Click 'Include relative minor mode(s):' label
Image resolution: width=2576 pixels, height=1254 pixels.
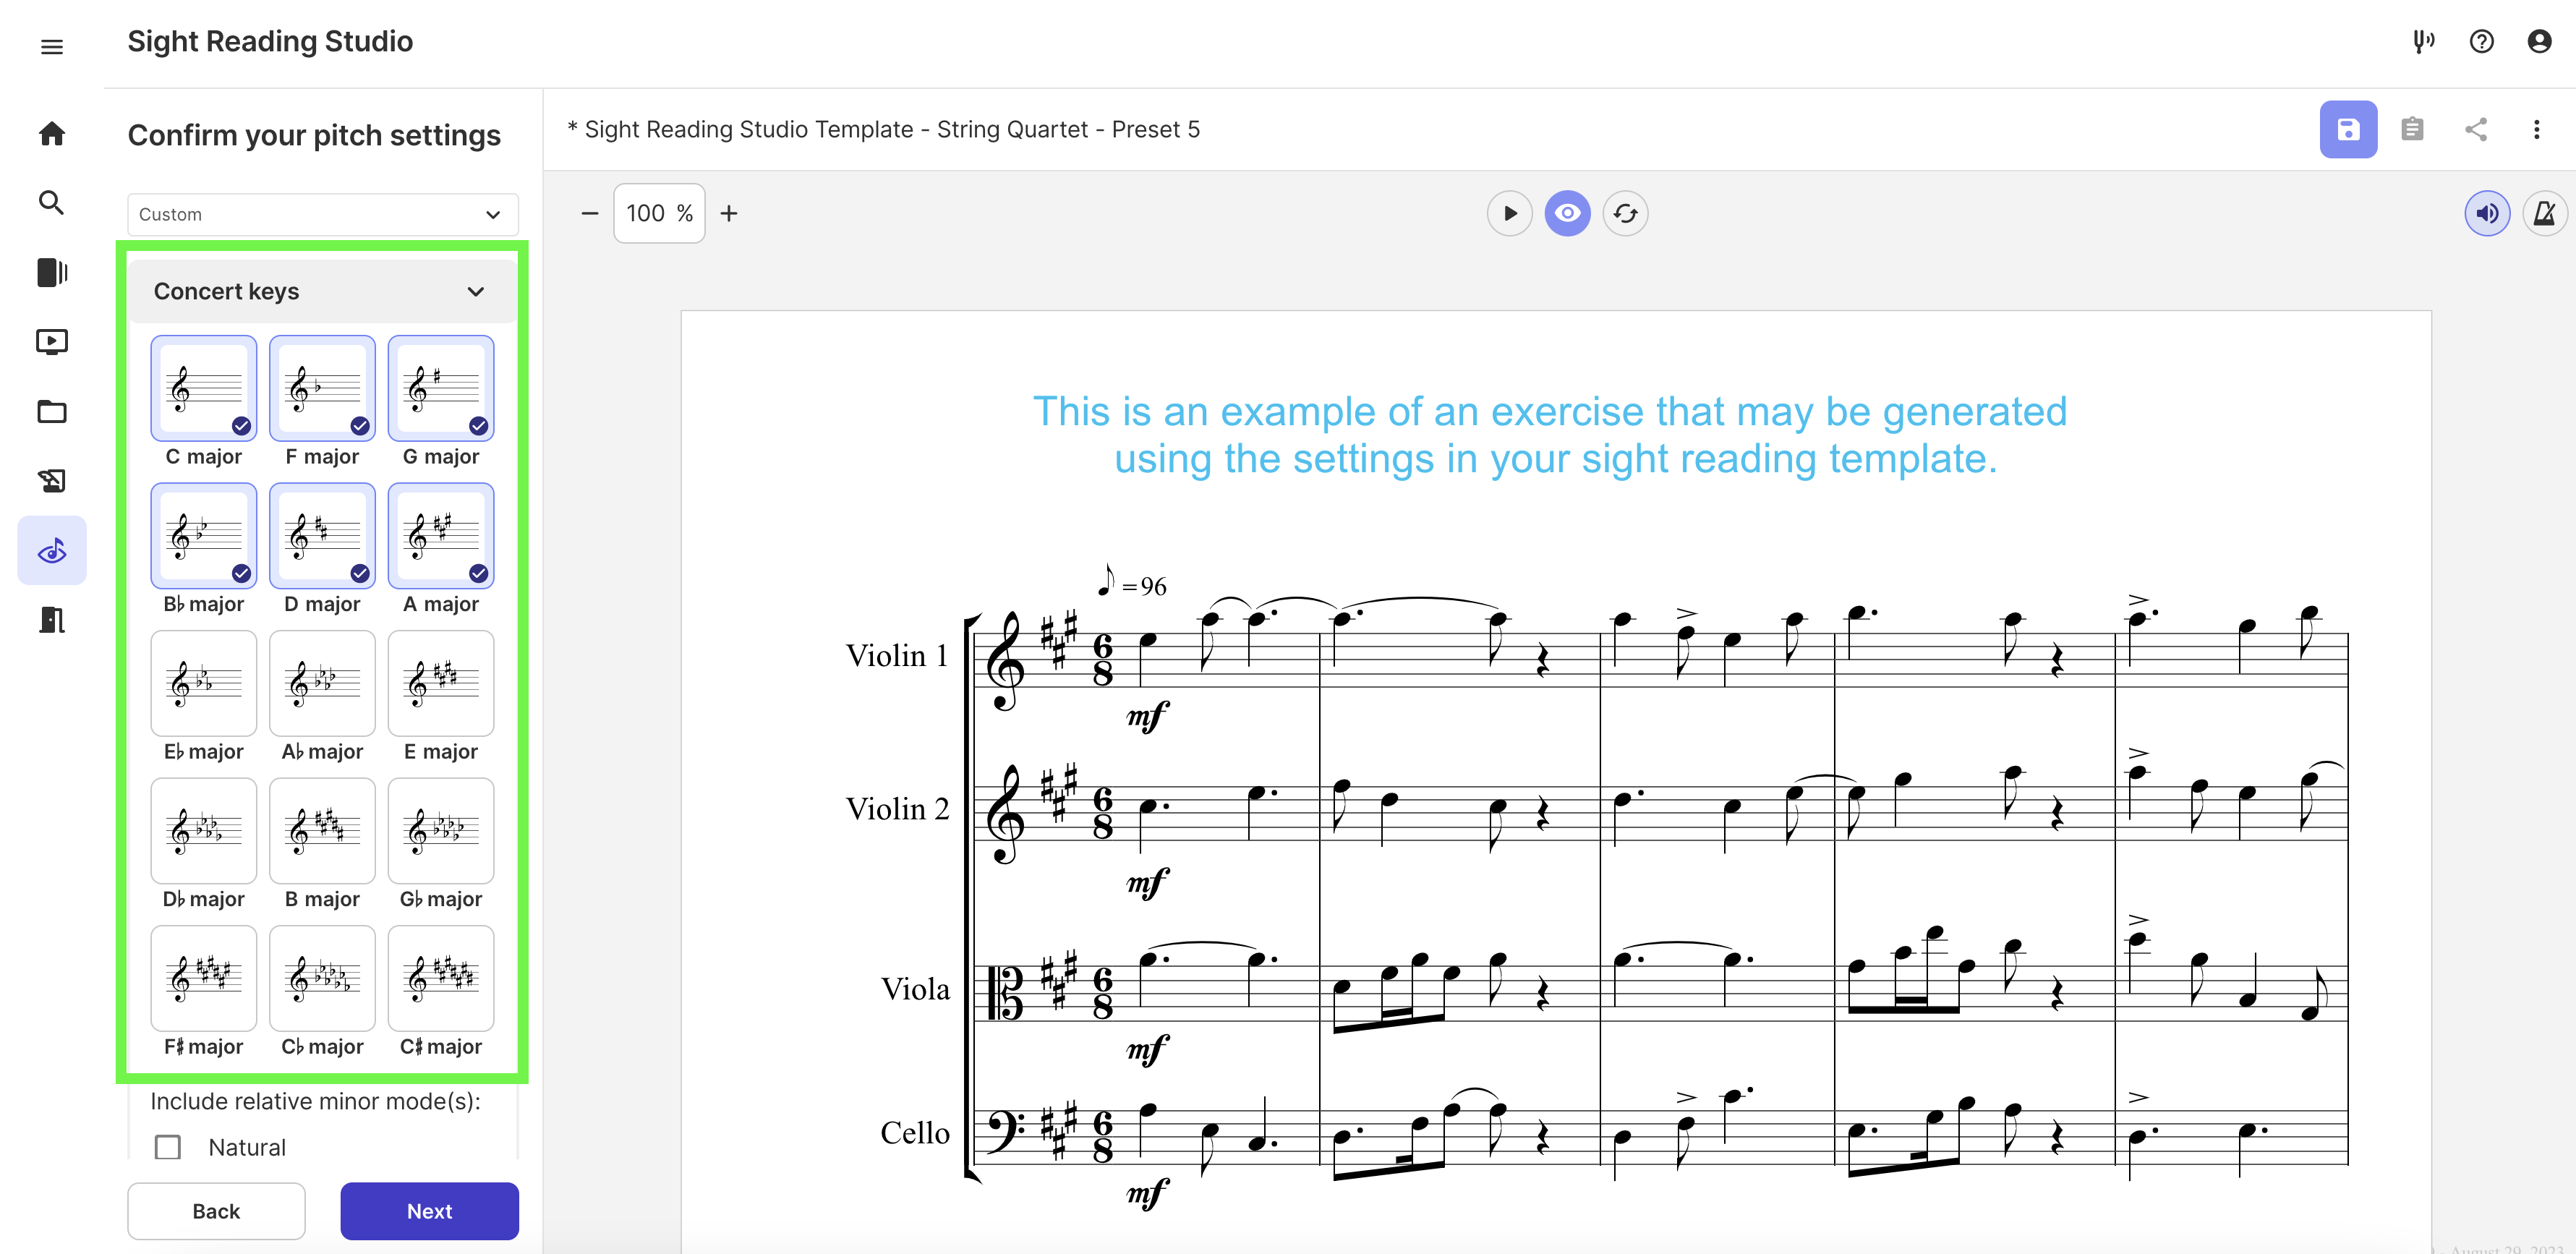pyautogui.click(x=315, y=1101)
